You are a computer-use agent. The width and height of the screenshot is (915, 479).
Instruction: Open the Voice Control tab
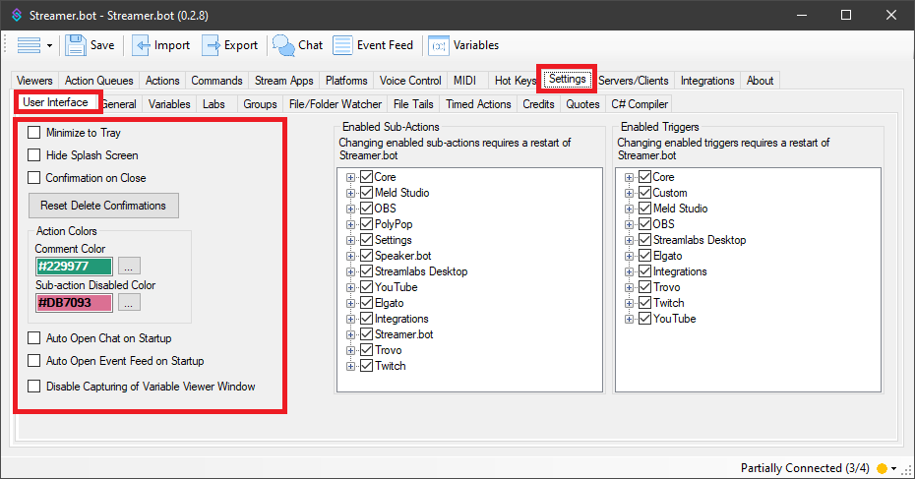410,81
